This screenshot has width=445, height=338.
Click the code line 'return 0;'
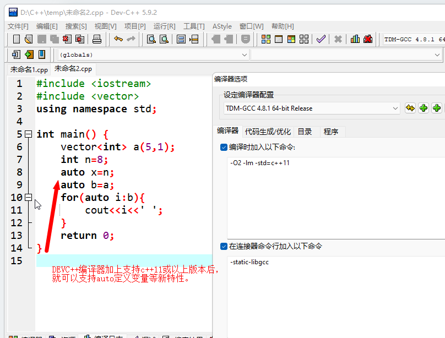(x=88, y=236)
